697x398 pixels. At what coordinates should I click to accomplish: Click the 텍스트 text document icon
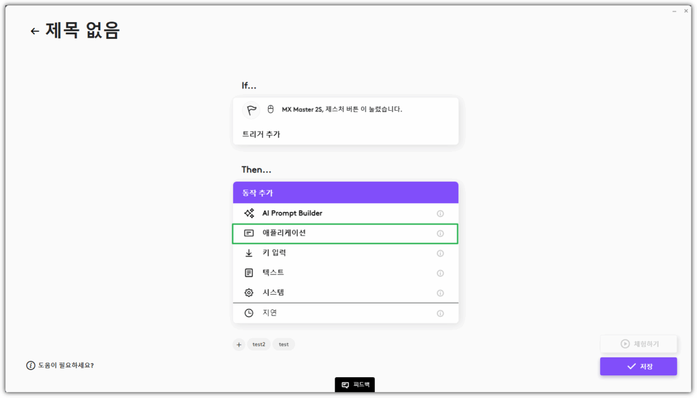[249, 273]
